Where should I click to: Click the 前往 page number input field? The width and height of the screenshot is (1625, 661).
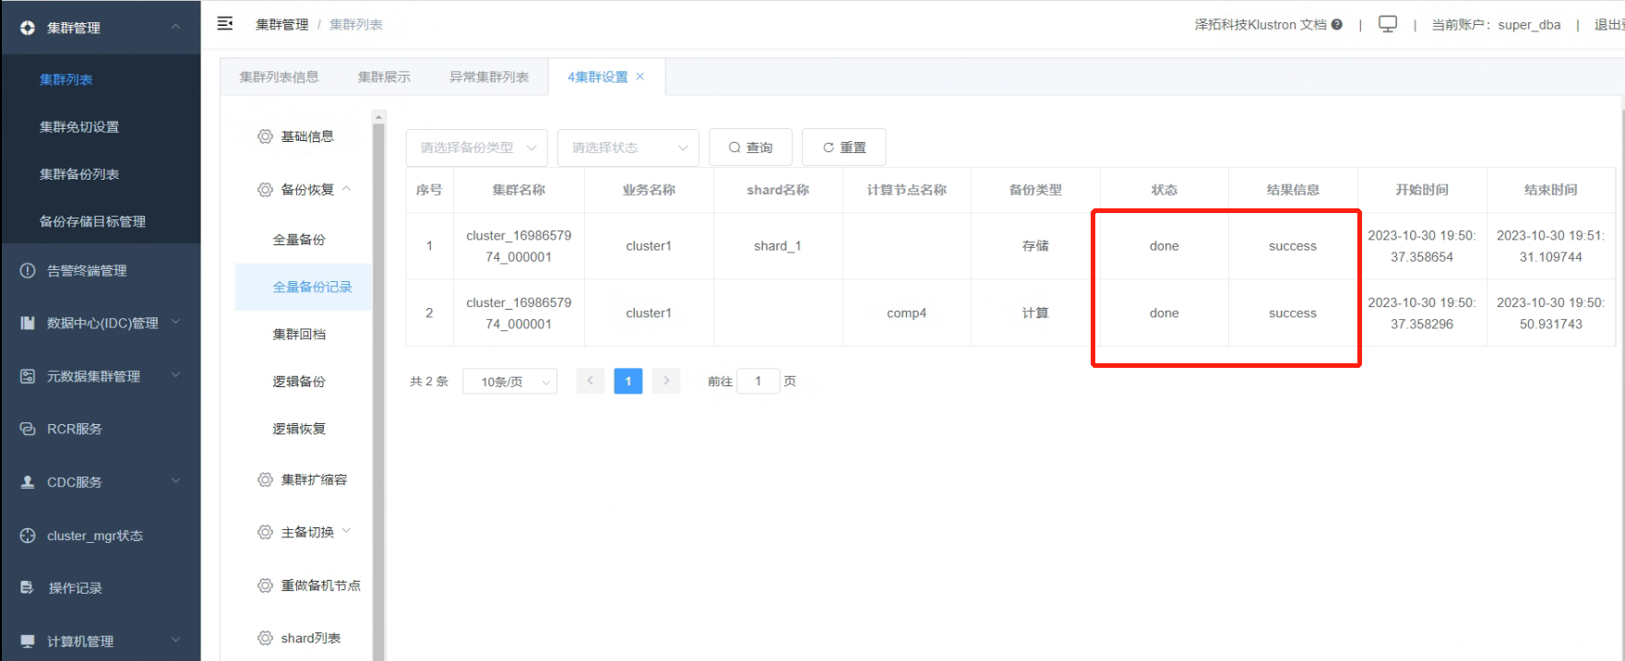[759, 381]
